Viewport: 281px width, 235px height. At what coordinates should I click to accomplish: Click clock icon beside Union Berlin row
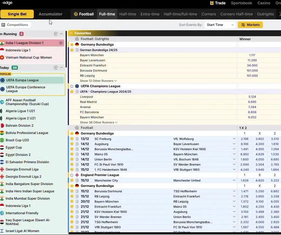coord(77,159)
